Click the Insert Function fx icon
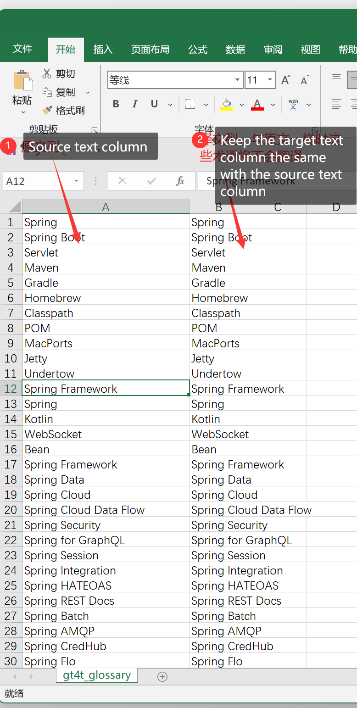 click(x=180, y=181)
